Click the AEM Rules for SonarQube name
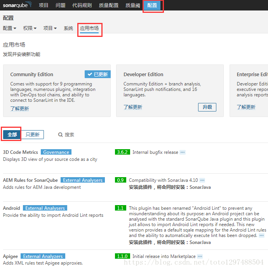Screen dimensions: 268x270 pos(30,180)
